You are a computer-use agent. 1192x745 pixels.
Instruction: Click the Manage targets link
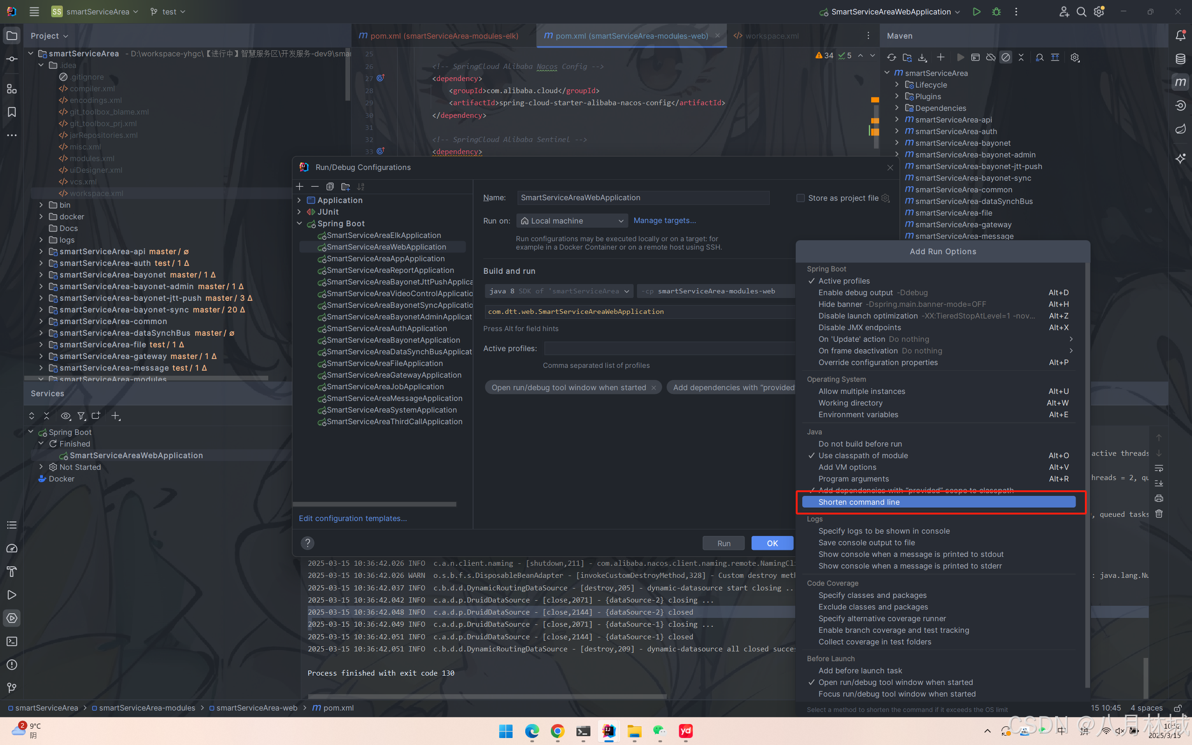click(x=664, y=220)
